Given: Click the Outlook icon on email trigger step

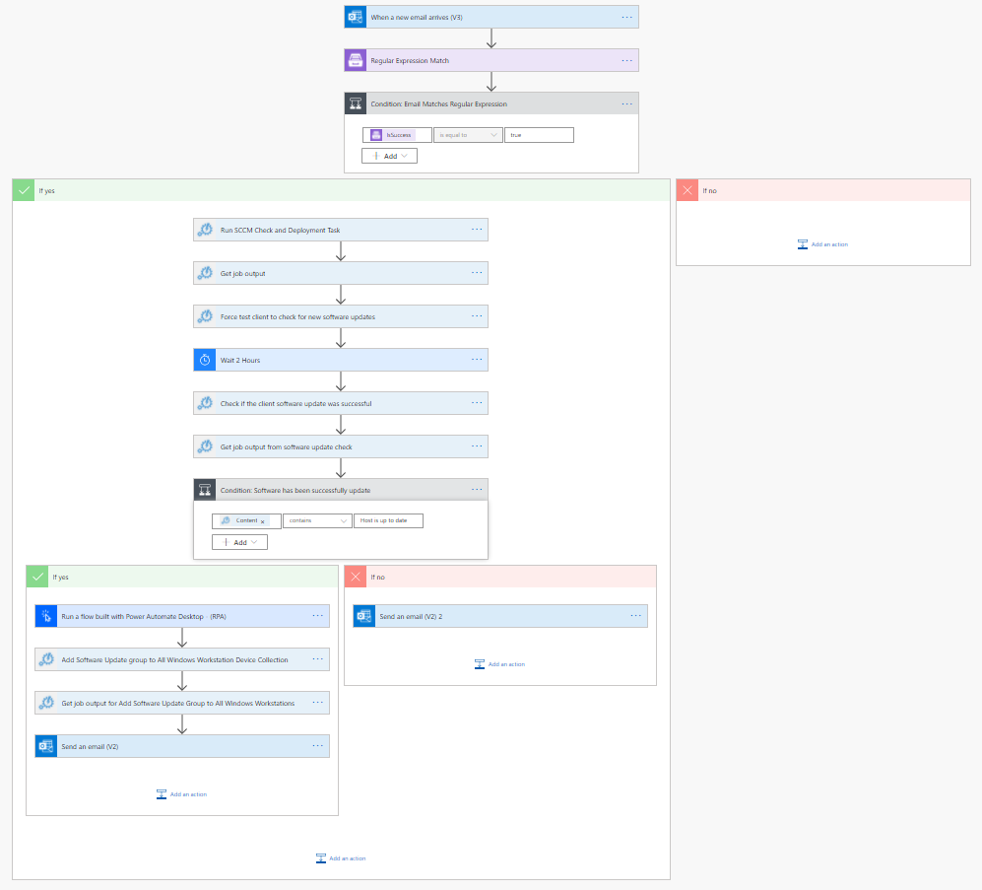Looking at the screenshot, I should (355, 17).
